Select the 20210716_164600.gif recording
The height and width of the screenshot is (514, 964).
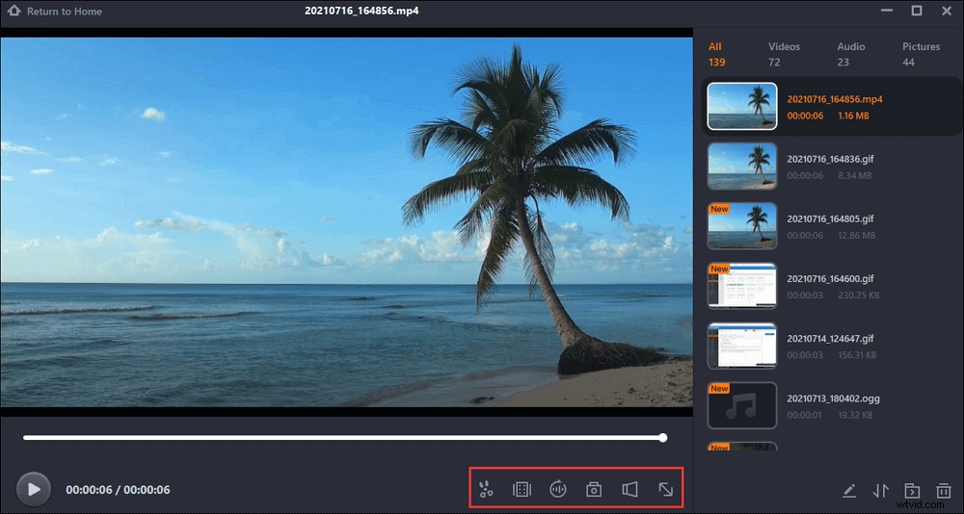click(x=831, y=278)
